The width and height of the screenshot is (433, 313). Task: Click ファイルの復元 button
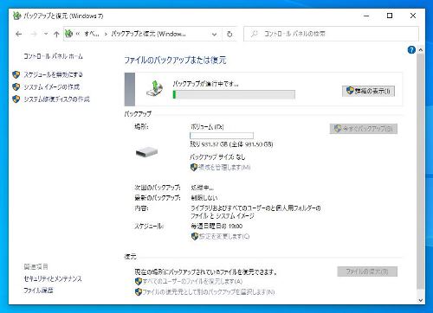coord(367,271)
